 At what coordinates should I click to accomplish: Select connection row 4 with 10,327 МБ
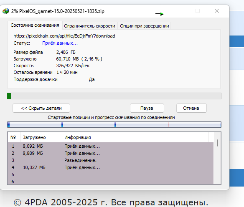(110, 167)
